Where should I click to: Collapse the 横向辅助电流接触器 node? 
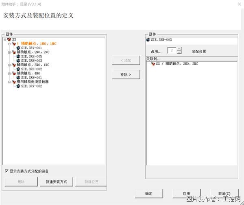click(x=9, y=82)
